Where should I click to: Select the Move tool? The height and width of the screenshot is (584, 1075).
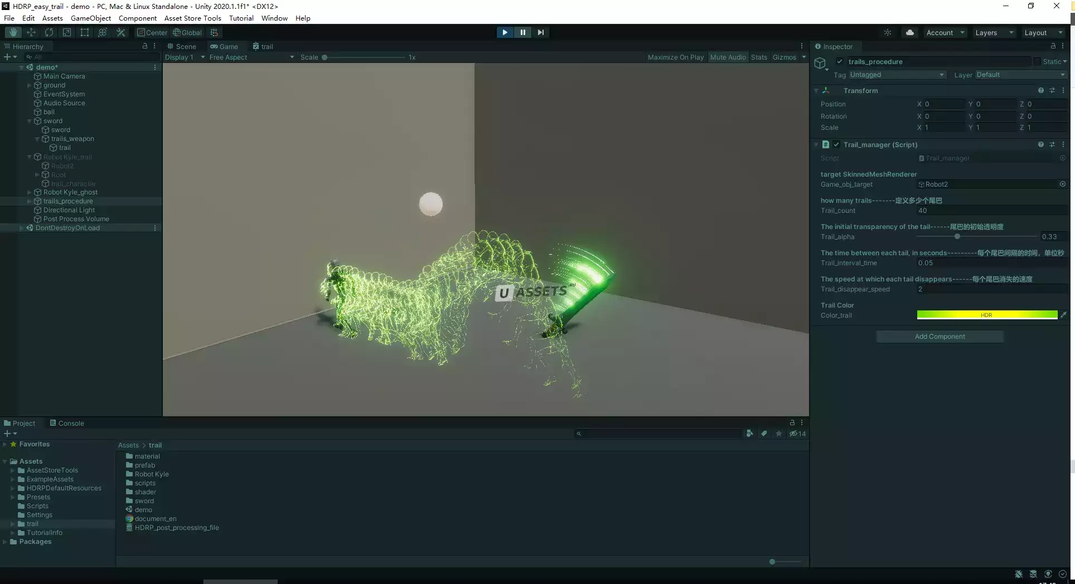(x=31, y=32)
